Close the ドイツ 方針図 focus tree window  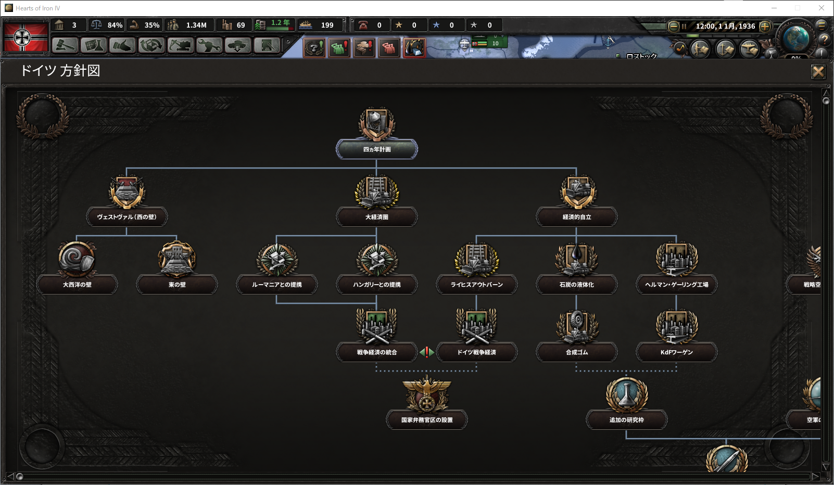coord(818,72)
